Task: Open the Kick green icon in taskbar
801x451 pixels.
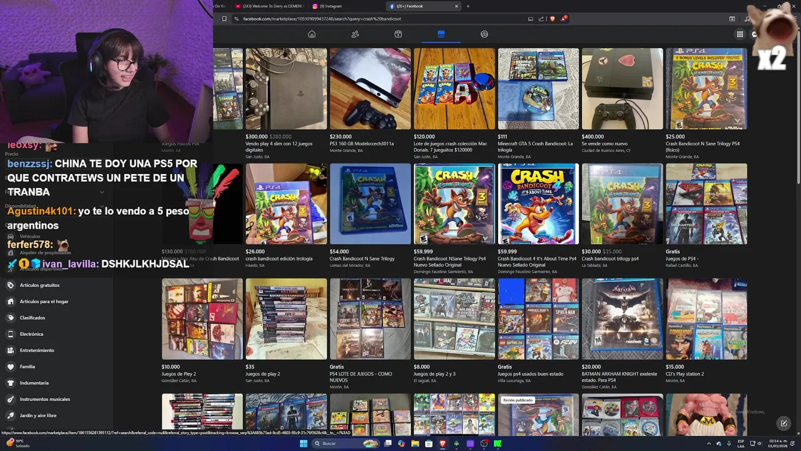Action: click(x=497, y=443)
